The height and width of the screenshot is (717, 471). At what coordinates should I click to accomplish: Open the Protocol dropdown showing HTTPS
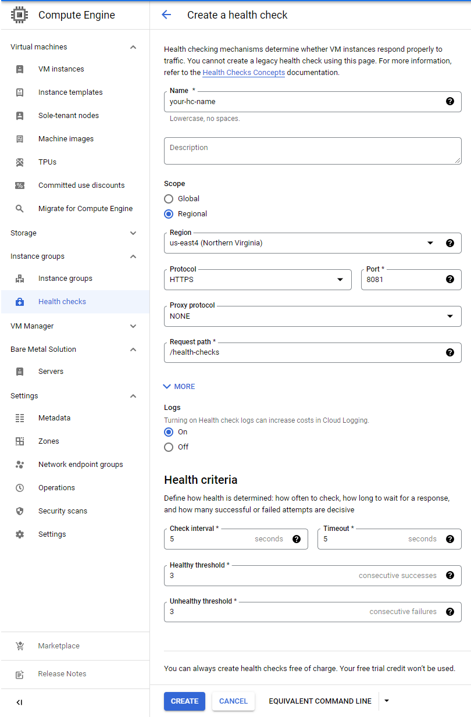[258, 280]
